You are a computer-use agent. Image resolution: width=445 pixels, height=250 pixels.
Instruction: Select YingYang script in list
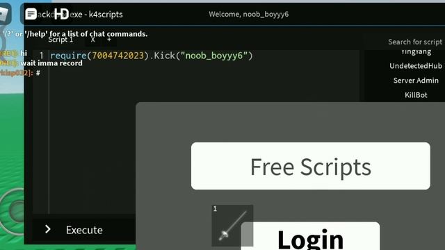coord(416,52)
